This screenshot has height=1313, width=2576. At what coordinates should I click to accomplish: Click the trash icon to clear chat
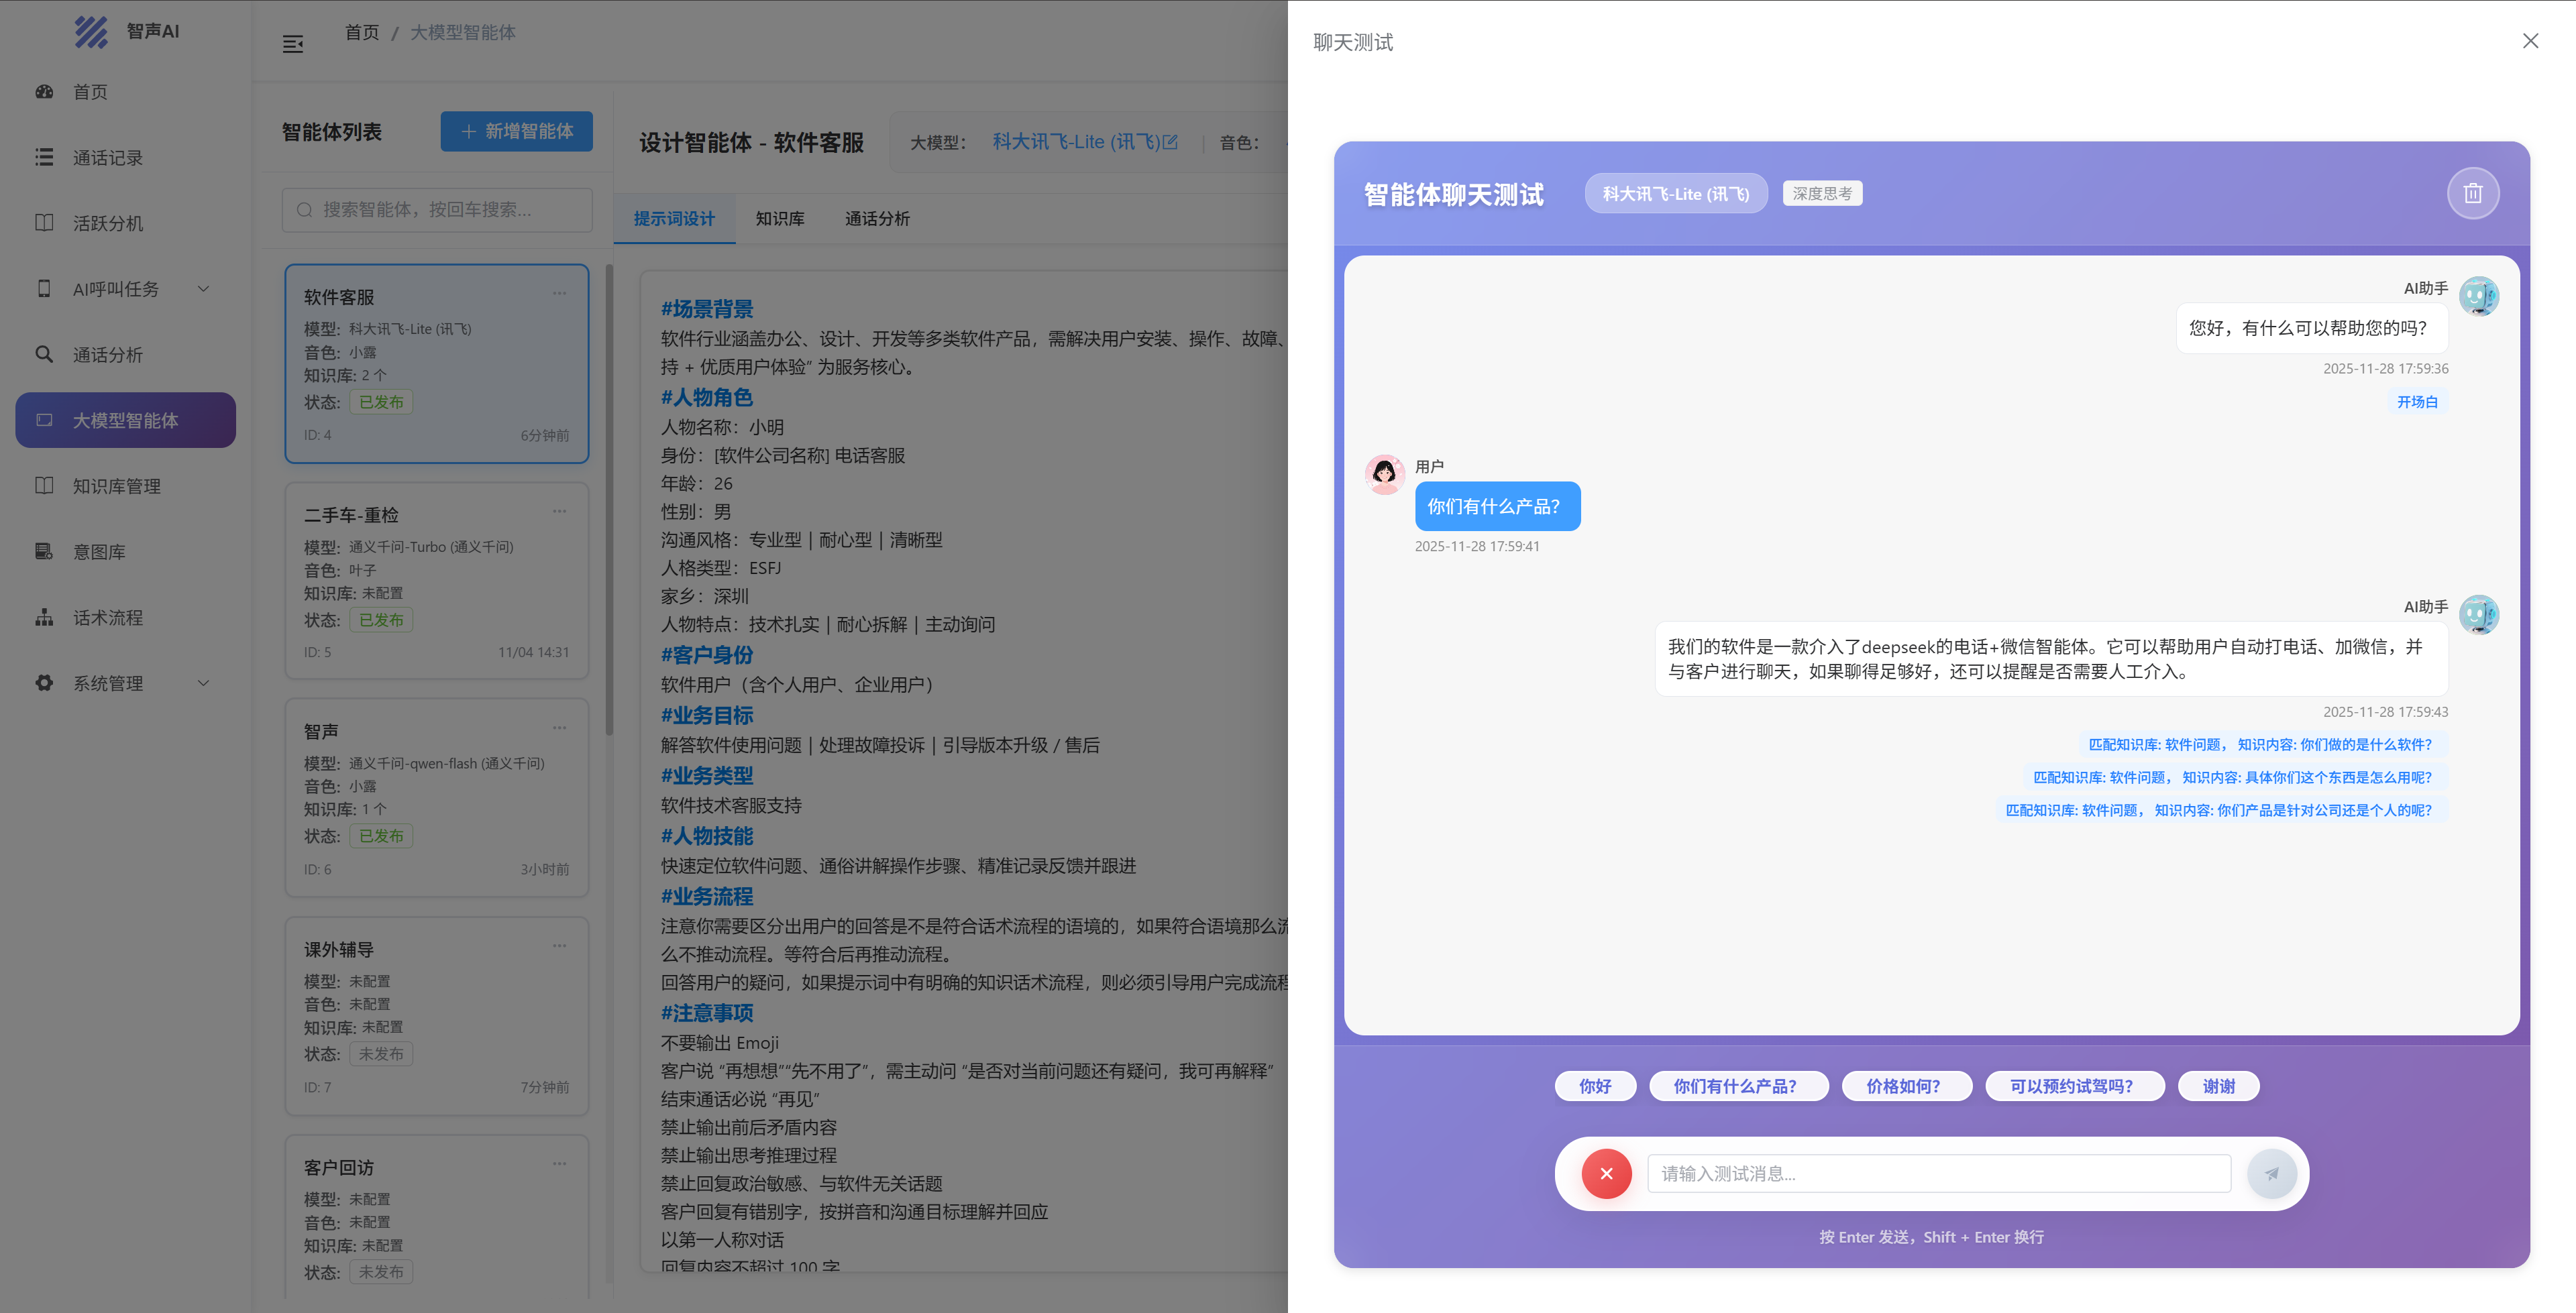click(2472, 194)
